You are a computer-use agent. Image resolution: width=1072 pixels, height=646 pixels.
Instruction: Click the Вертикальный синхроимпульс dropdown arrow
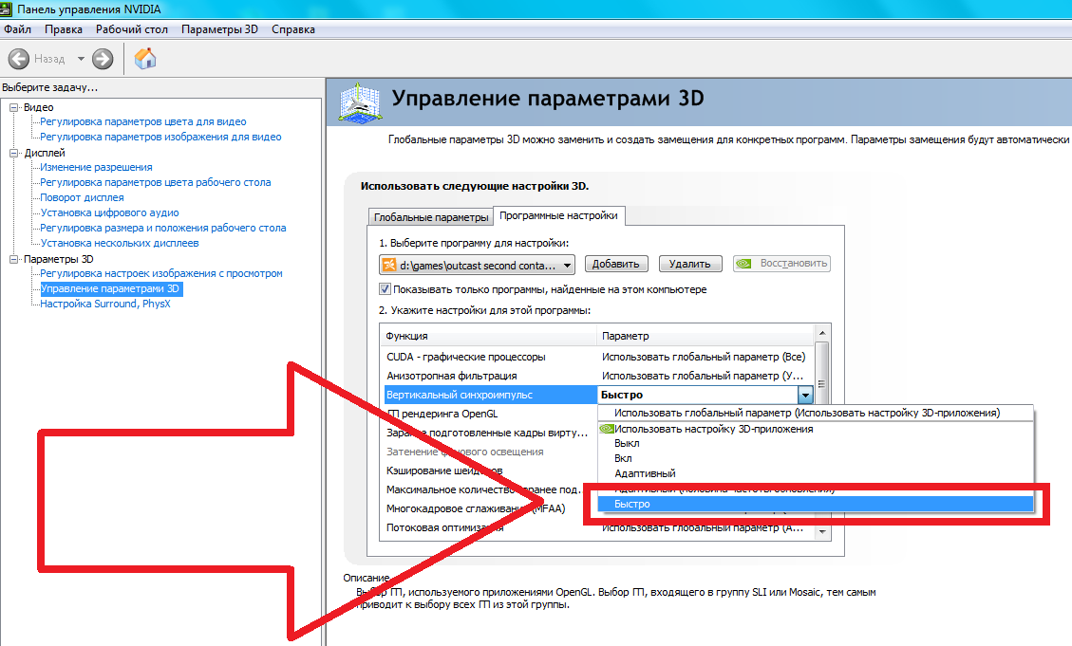click(804, 395)
